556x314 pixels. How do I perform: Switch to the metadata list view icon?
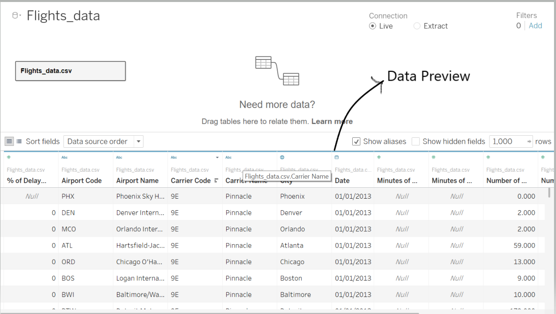click(x=19, y=141)
